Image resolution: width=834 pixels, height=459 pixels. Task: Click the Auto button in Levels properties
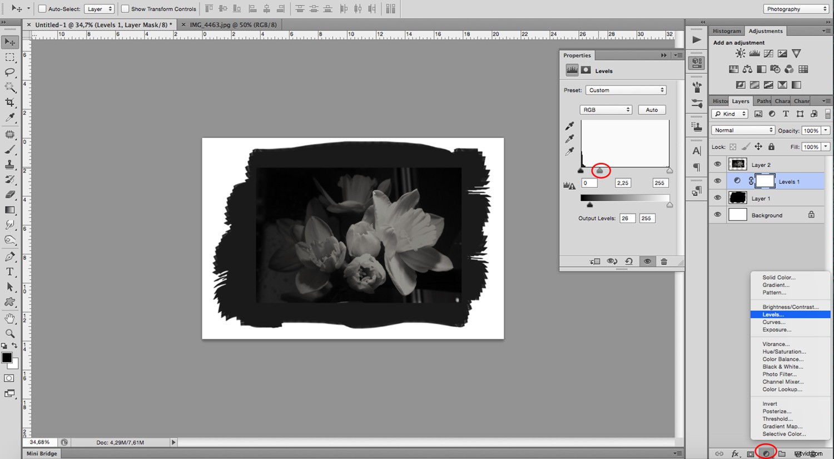[652, 110]
